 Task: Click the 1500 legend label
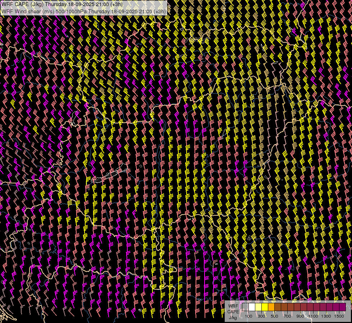pos(339,316)
